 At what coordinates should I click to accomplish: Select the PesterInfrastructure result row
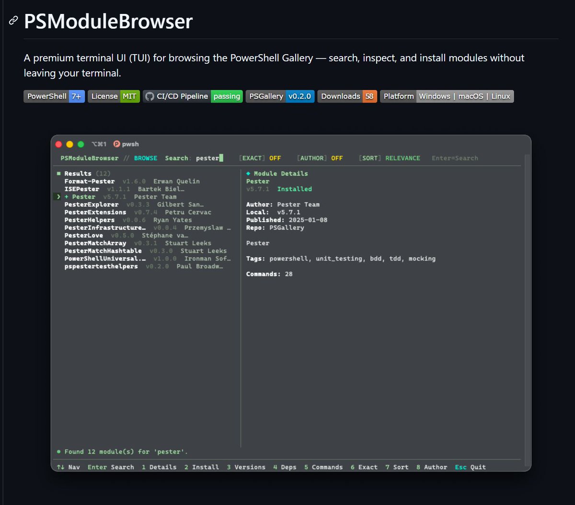(x=148, y=228)
